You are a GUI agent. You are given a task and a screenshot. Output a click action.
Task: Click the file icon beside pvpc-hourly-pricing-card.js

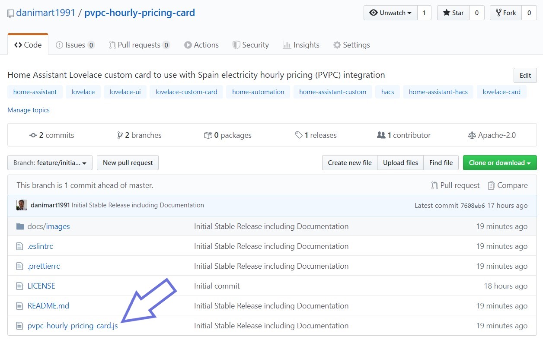tap(19, 326)
